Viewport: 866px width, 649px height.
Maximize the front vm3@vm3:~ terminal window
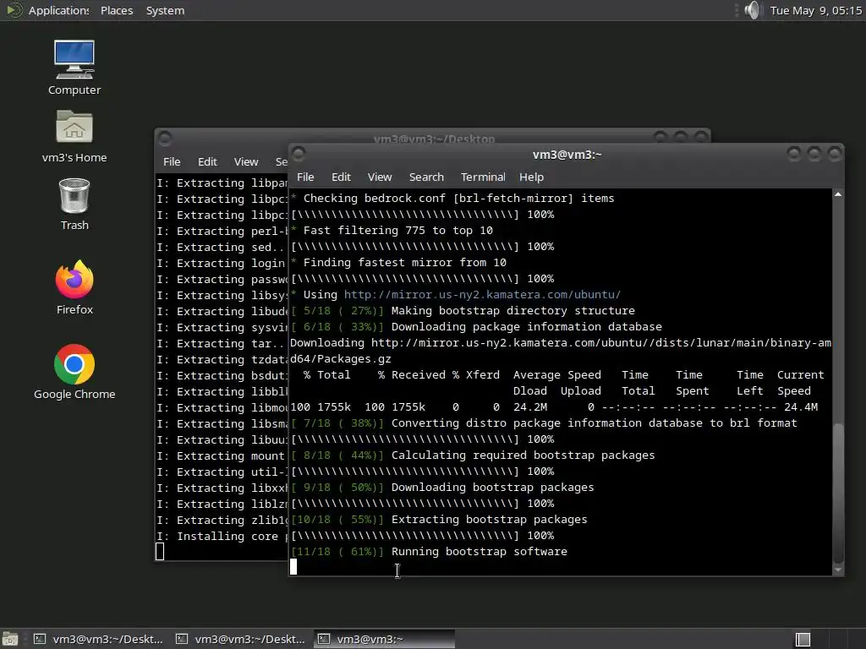tap(814, 154)
